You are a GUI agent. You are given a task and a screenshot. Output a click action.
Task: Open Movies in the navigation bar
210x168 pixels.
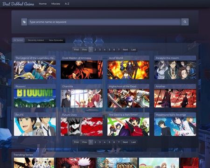56,4
